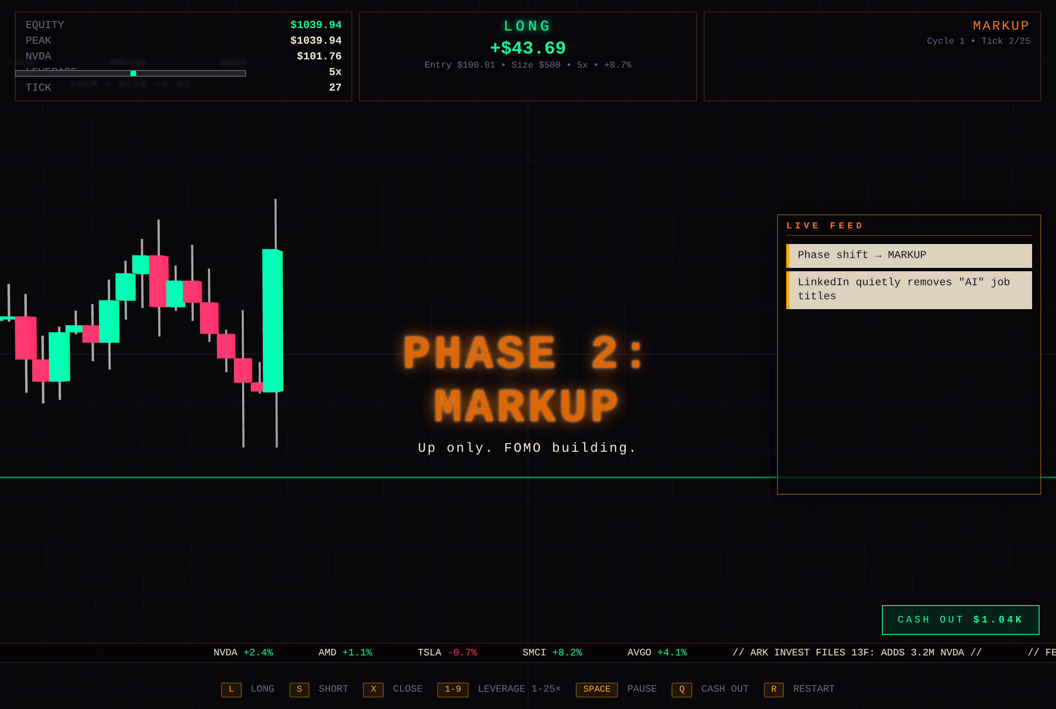Click the R key badge to restart
1056x709 pixels.
[x=774, y=690]
